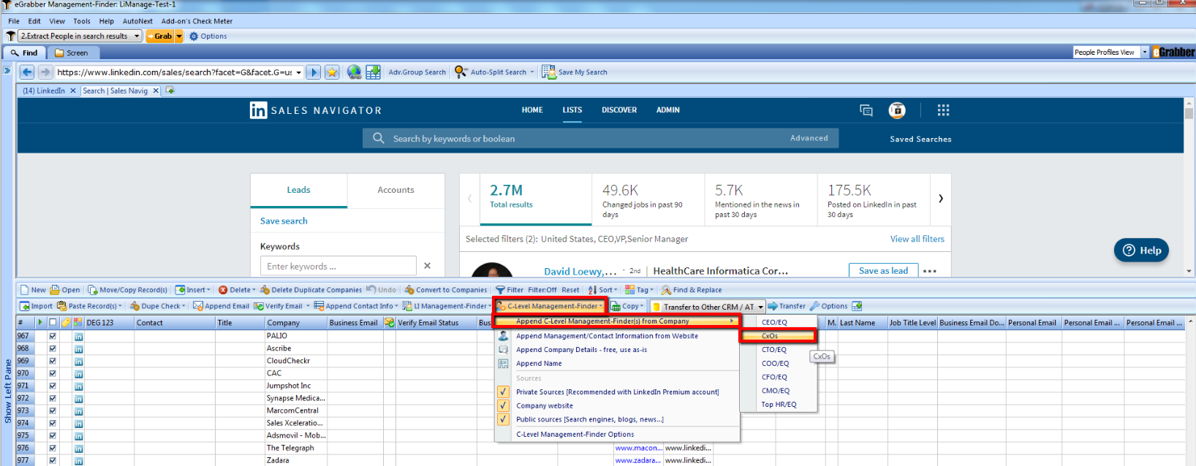Viewport: 1196px width, 466px height.
Task: Click the tag icon in grid header
Action: [66, 323]
